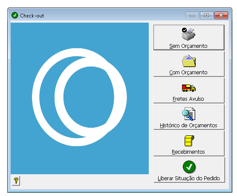This screenshot has width=237, height=196.
Task: Open help via the question mark icon
Action: coord(16,181)
